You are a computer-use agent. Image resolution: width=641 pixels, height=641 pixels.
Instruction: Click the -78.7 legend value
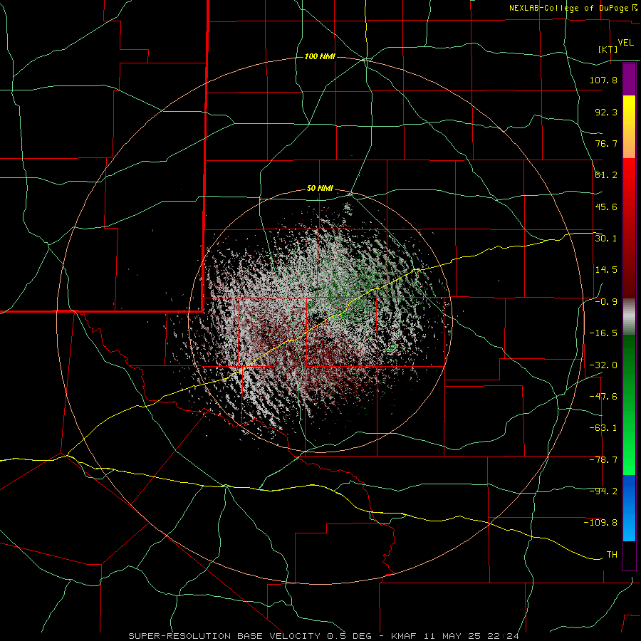(603, 460)
